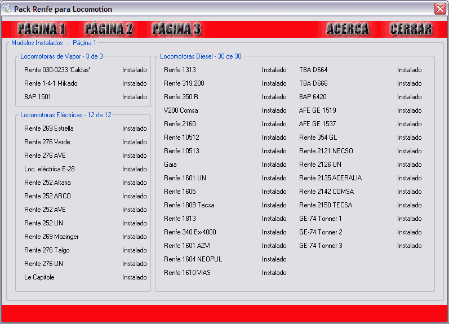Close the Pack Renfe window
449x324 pixels.
coord(439,9)
